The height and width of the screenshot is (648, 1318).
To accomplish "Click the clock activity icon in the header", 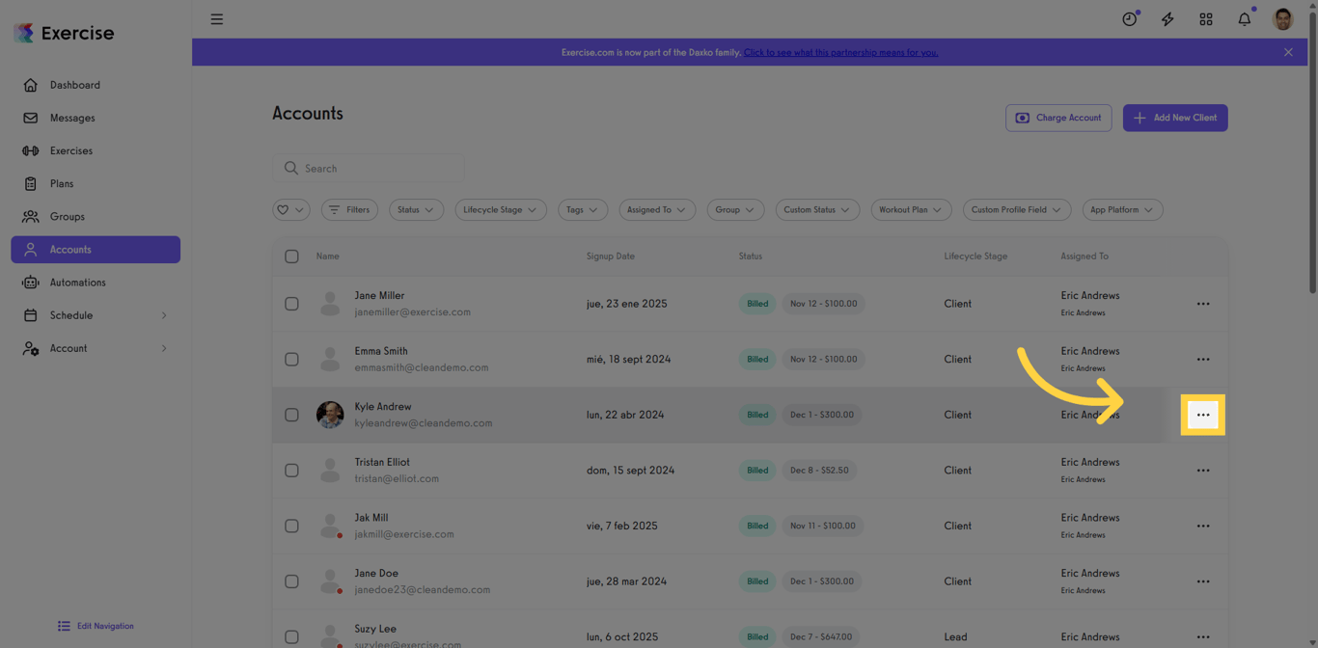I will pos(1129,18).
